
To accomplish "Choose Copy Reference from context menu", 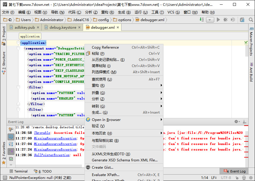I will coord(124,47).
